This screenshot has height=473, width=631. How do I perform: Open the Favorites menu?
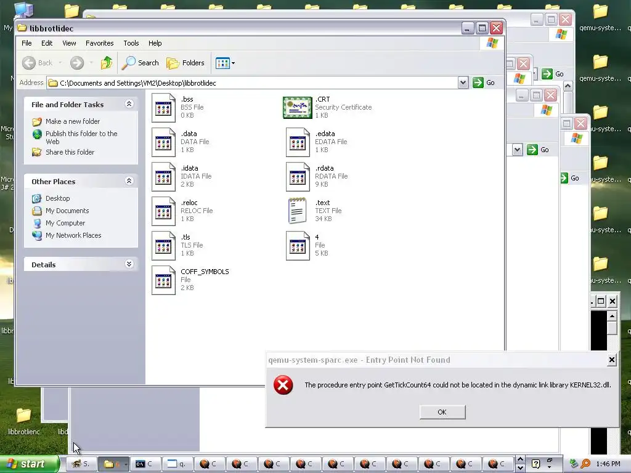click(99, 43)
